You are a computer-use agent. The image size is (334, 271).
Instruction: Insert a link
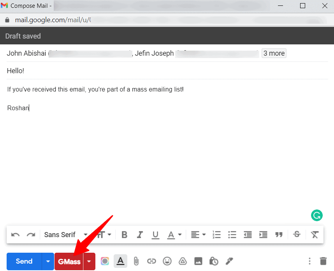pos(151,261)
